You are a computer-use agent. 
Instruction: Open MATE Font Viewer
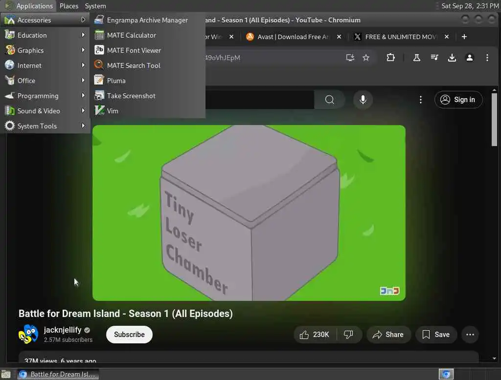(147, 50)
